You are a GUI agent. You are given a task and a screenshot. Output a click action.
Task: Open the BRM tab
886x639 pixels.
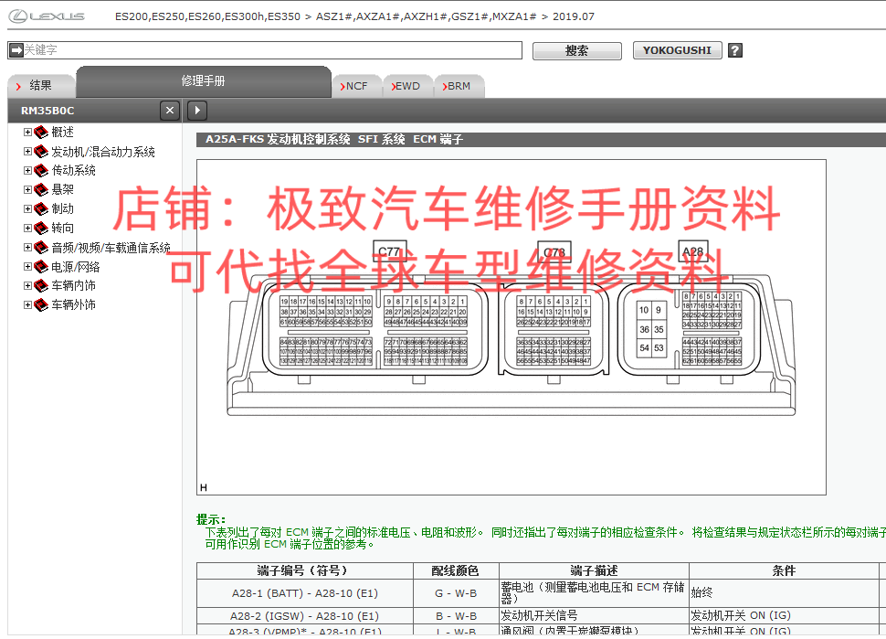pos(459,86)
